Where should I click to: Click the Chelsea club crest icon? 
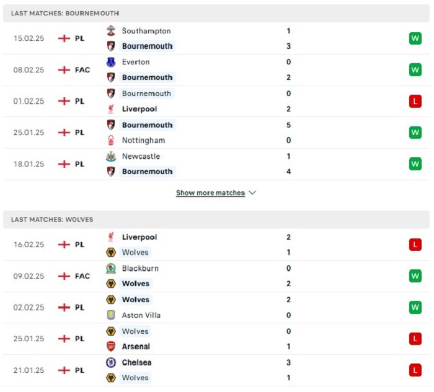pyautogui.click(x=111, y=362)
